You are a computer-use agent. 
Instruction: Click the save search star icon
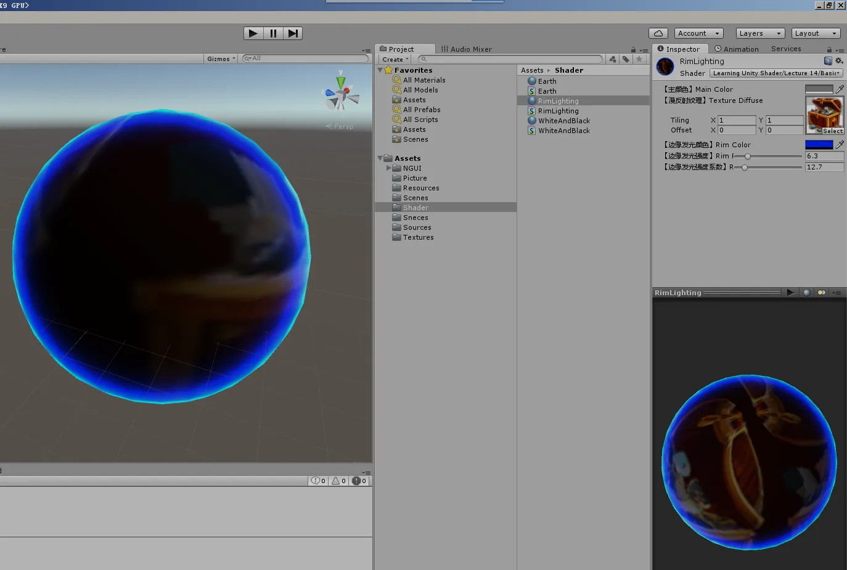639,59
